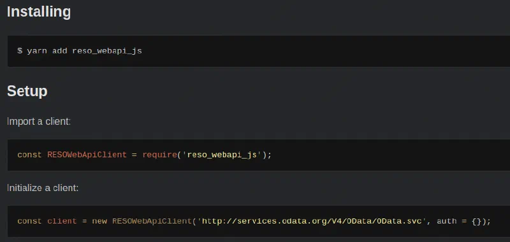Click 'RESOWebApiClient' in the import line
Viewport: 510px width, 242px height.
pyautogui.click(x=87, y=155)
